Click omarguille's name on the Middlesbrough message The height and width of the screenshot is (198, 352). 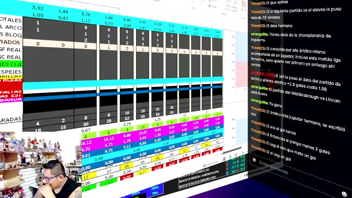point(259,88)
